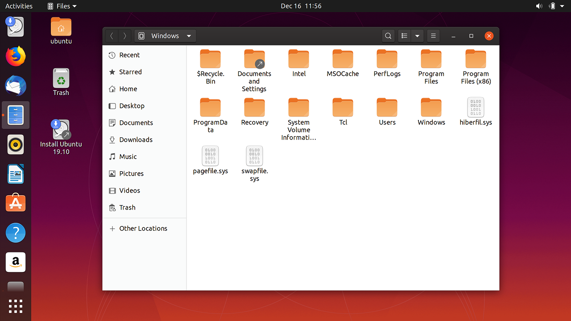The image size is (571, 321).
Task: Select the Recovery folder
Action: coord(255,112)
